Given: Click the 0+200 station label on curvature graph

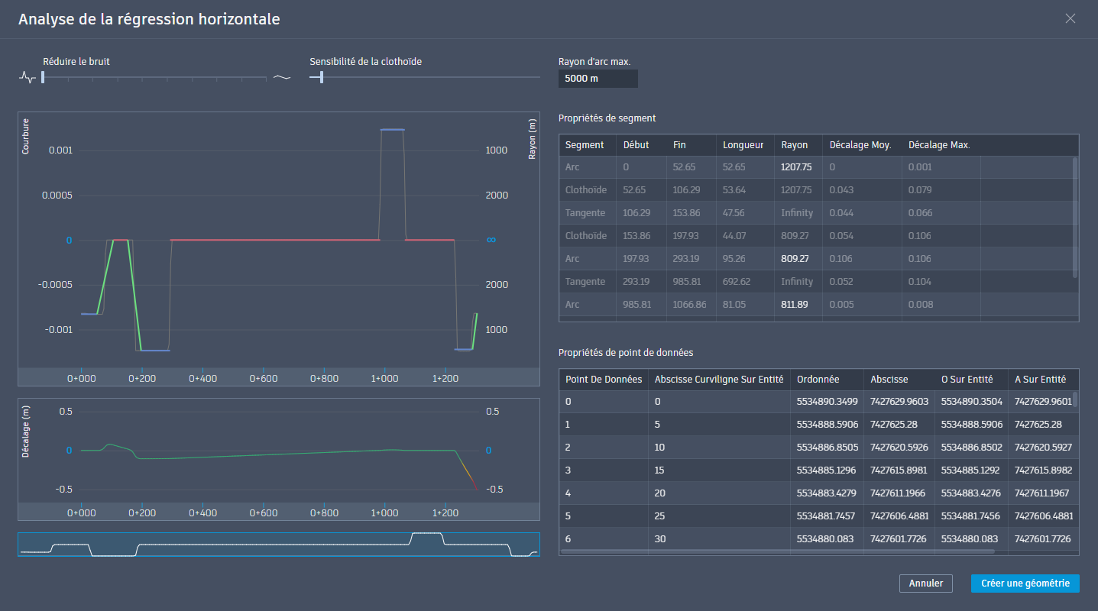Looking at the screenshot, I should (142, 378).
